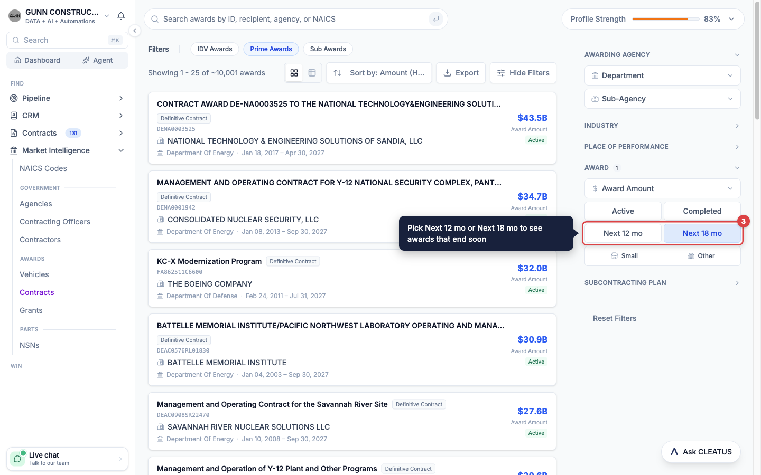761x475 pixels.
Task: Open the Award Amount dropdown
Action: tap(663, 188)
